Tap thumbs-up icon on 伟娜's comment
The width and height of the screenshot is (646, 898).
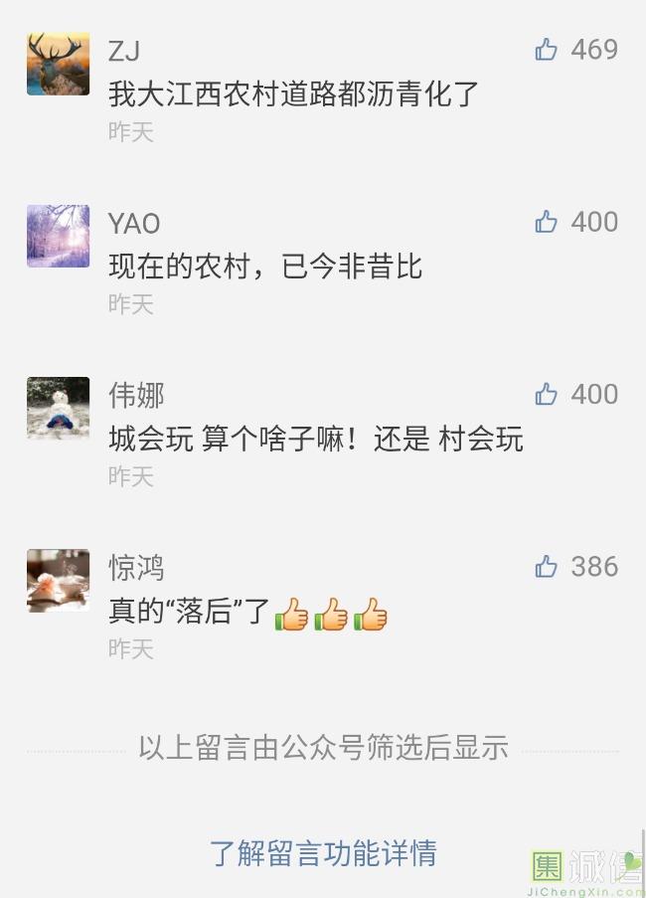click(x=546, y=394)
